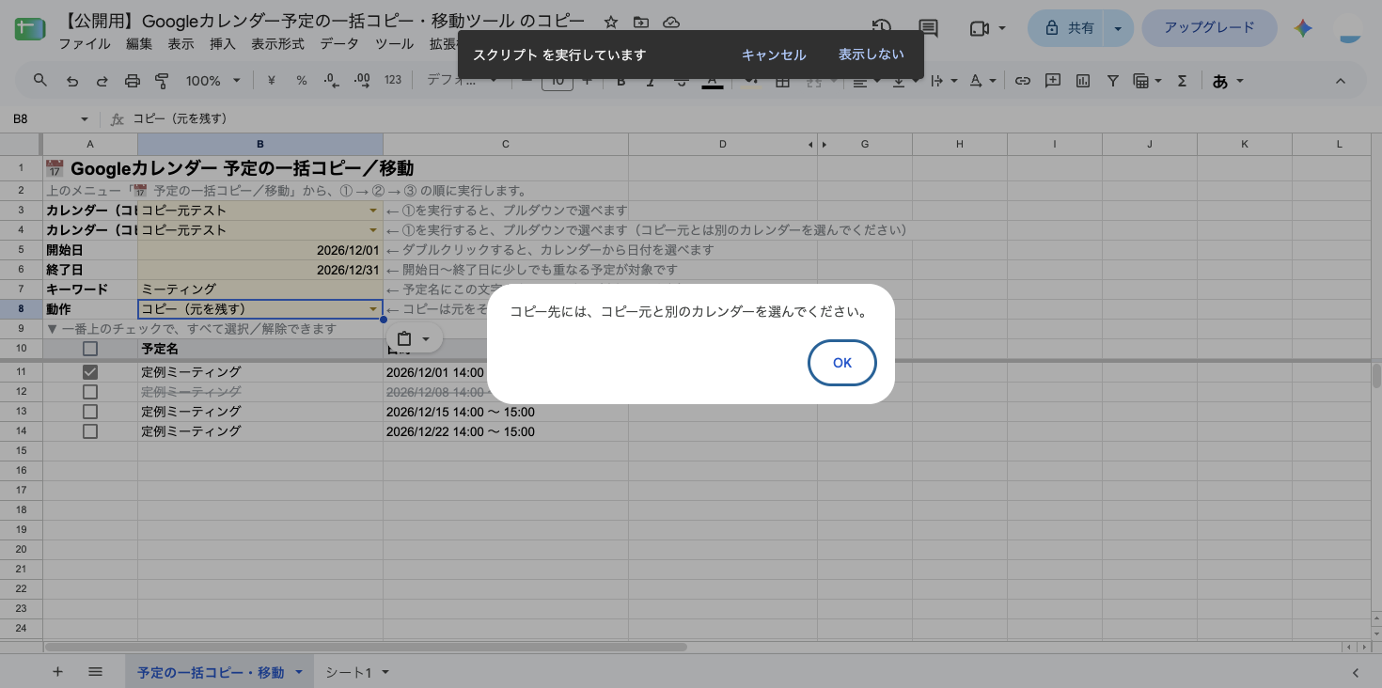Open the 表示形式 menu
The height and width of the screenshot is (688, 1382).
coord(277,44)
